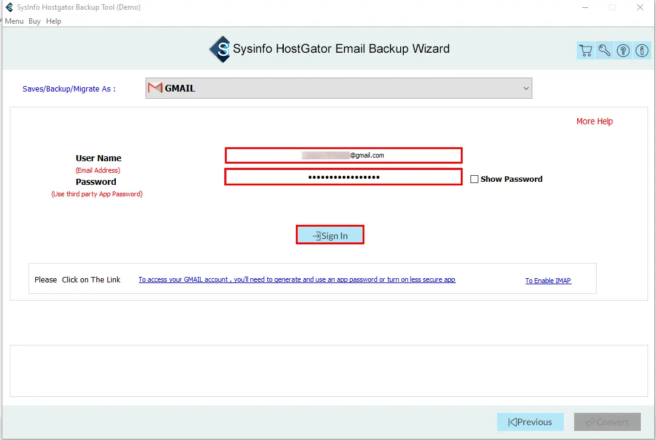Screen dimensions: 656x440
Task: Open the To Enable IMAP link
Action: pos(548,281)
